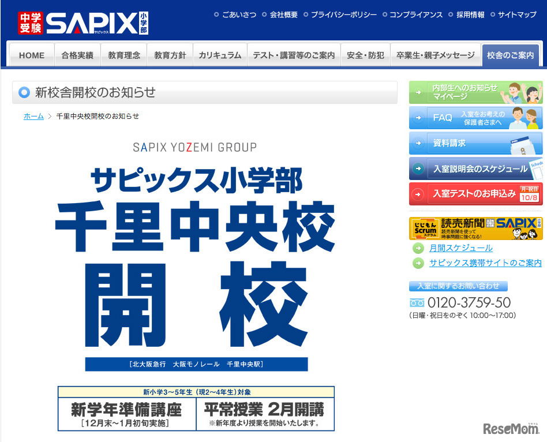Click green arrow icon beside 月間スケジュール
Image resolution: width=547 pixels, height=442 pixels.
tap(418, 248)
